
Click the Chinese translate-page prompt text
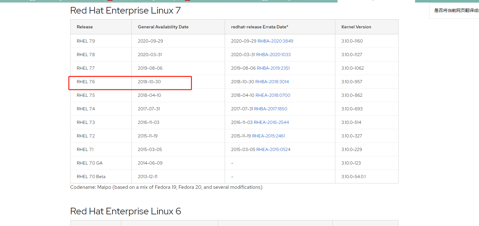pos(456,10)
